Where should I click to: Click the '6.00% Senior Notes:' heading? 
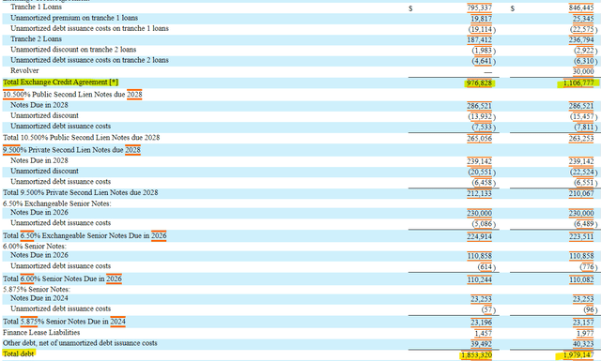35,247
